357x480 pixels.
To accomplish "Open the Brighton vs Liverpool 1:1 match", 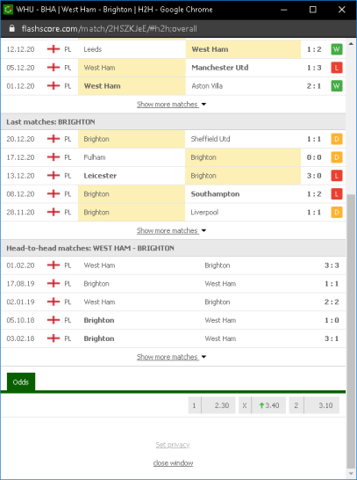I will (x=173, y=212).
